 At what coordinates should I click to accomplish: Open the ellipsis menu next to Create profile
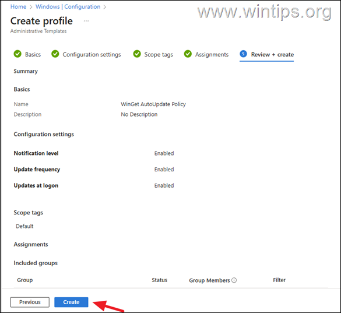point(86,21)
